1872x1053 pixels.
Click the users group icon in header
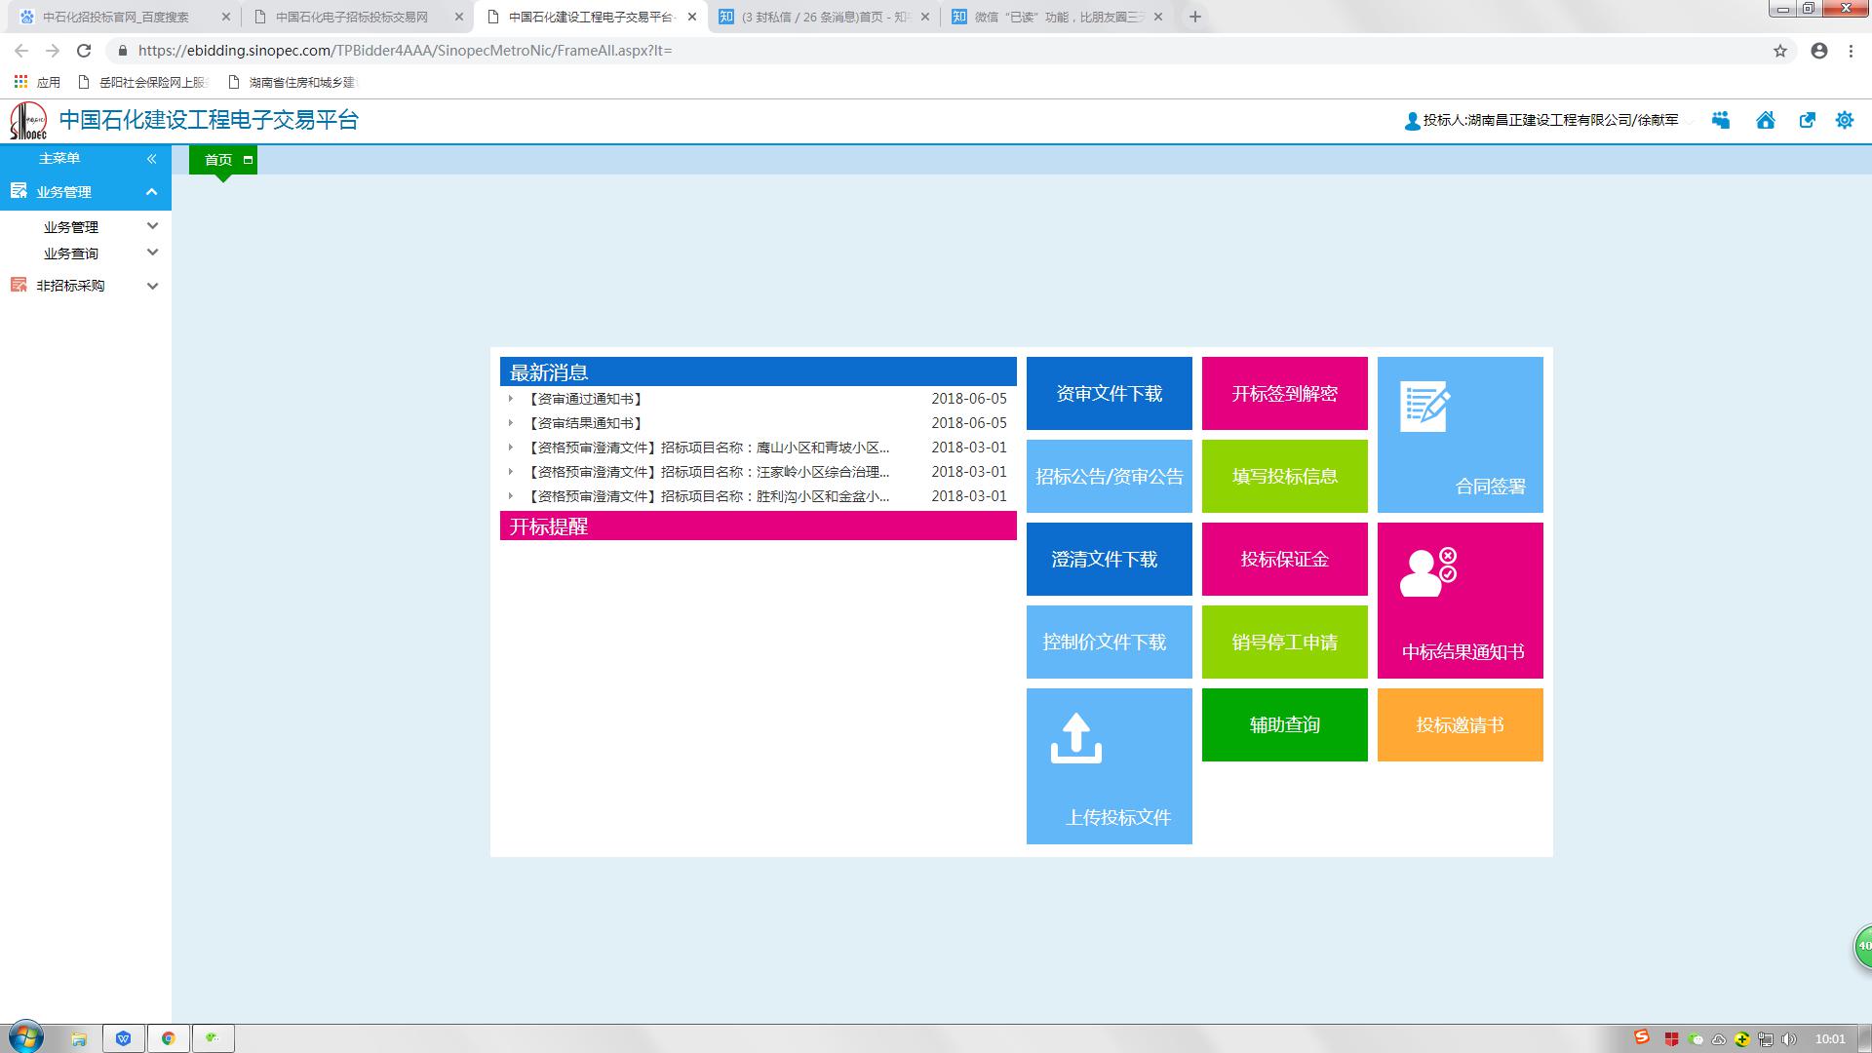1721,120
